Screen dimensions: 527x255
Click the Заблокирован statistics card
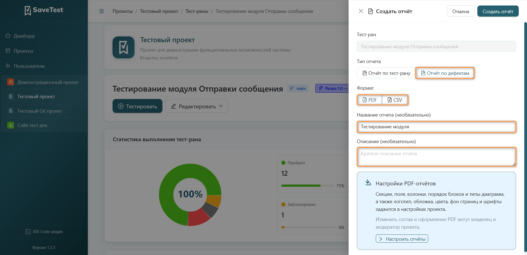tap(313, 216)
